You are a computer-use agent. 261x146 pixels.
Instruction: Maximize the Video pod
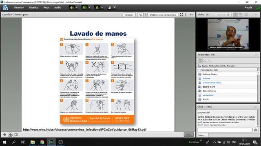246,15
